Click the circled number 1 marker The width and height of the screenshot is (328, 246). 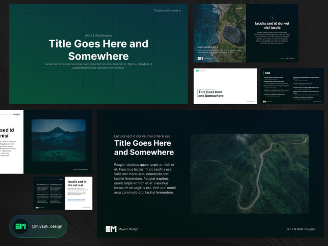272,18
